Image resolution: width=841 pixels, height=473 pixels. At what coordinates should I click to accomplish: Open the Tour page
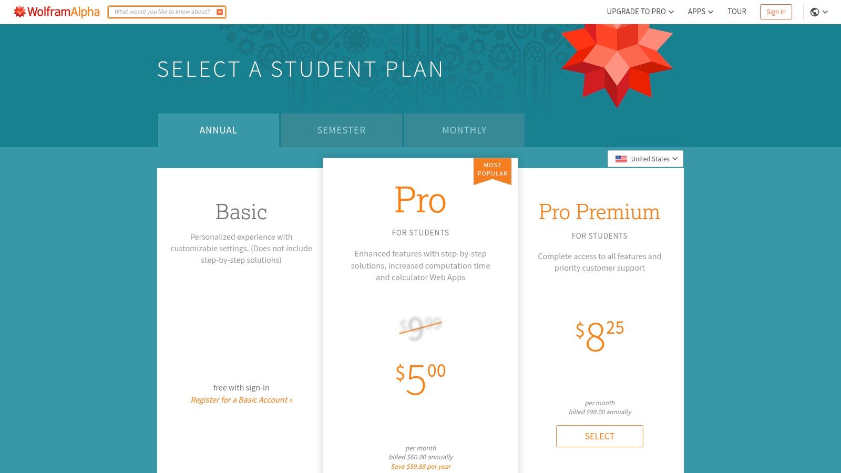(x=736, y=12)
